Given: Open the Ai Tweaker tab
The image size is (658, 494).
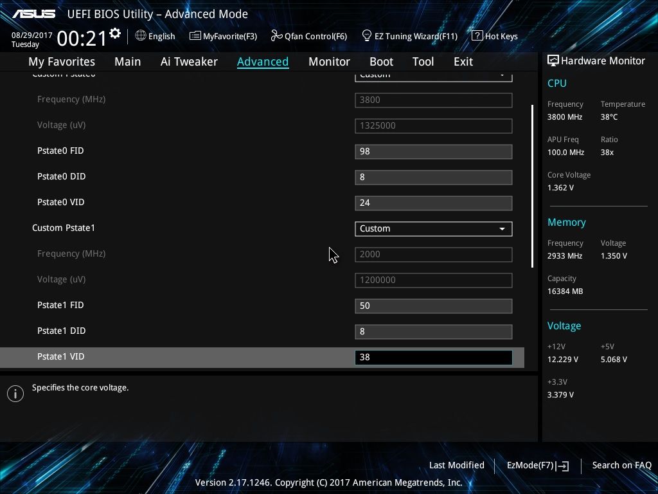Looking at the screenshot, I should click(x=189, y=62).
